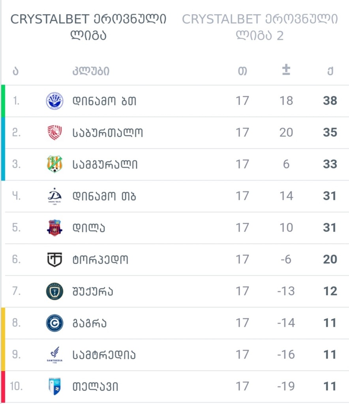Click the ტორპედო shield logo
349x404 pixels.
coord(54,260)
